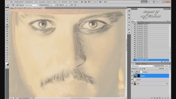
Task: Add layer style fx button
Action: [x=155, y=98]
